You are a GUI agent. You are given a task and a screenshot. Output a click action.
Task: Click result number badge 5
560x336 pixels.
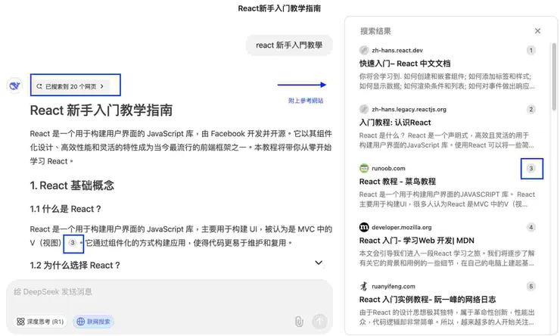click(531, 286)
